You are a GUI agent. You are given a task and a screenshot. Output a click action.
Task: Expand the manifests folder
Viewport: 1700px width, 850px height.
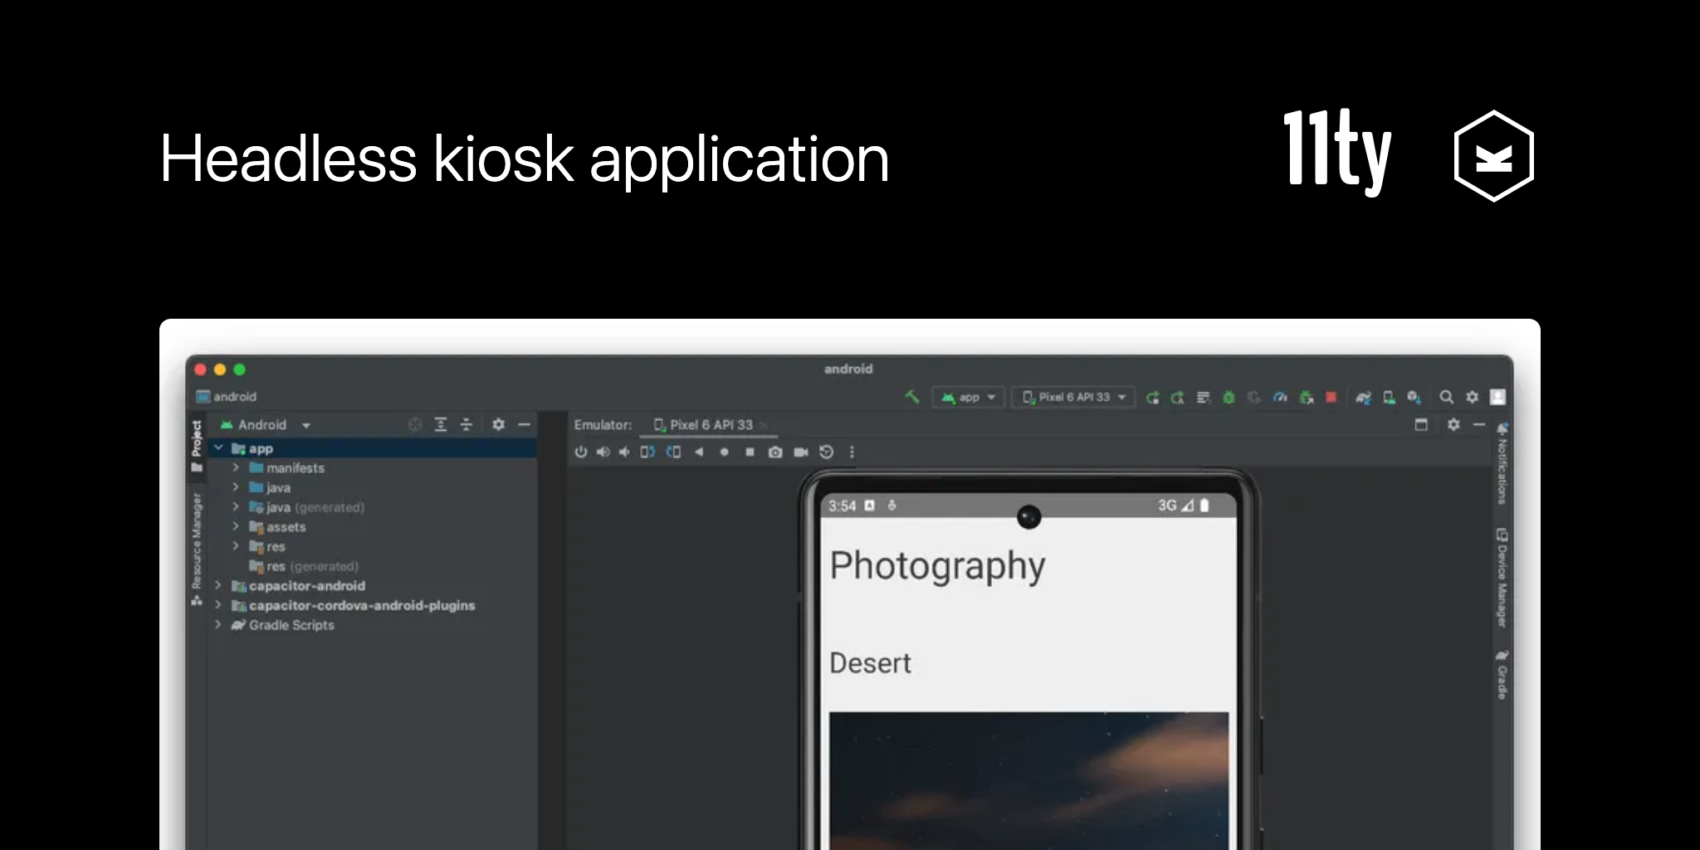[x=237, y=467]
